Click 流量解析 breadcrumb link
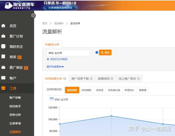This screenshot has height=136, width=175. click(x=58, y=23)
